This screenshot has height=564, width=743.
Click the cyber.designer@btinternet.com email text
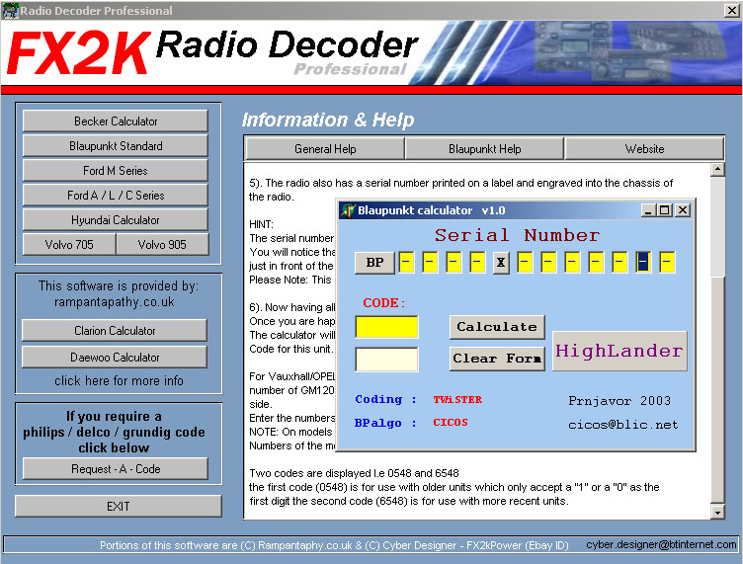tap(661, 544)
